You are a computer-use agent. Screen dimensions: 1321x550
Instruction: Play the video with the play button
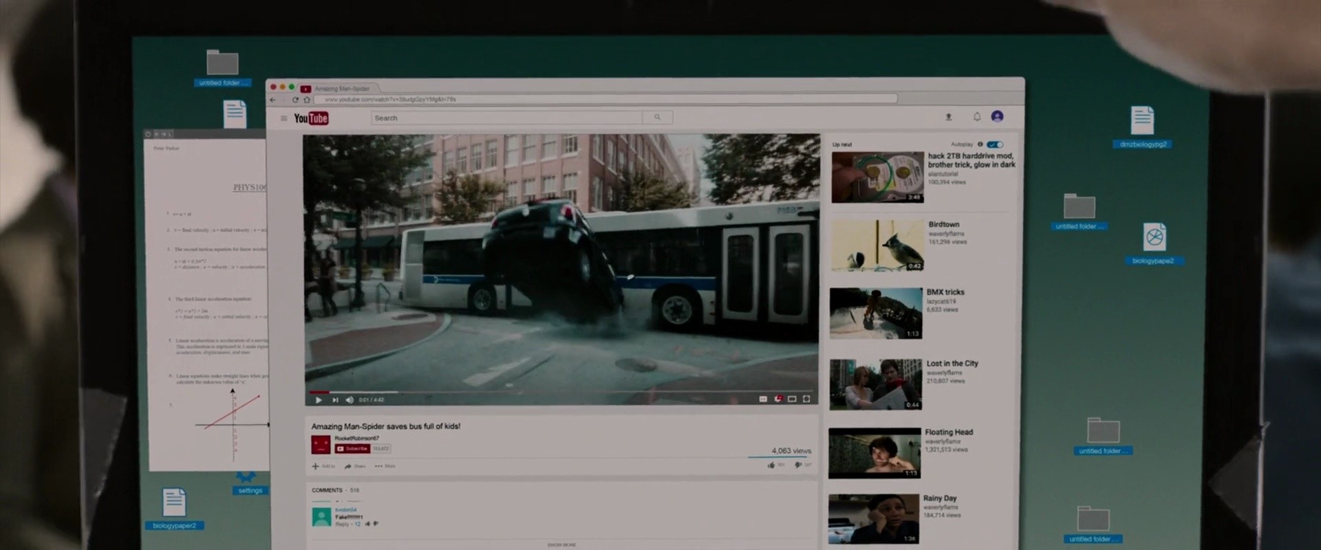[x=318, y=399]
